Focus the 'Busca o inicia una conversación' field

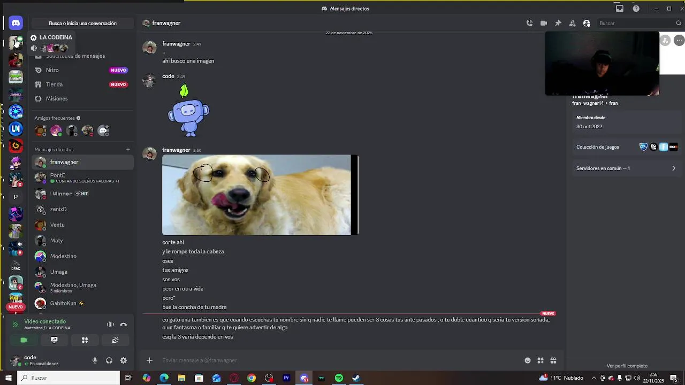83,23
